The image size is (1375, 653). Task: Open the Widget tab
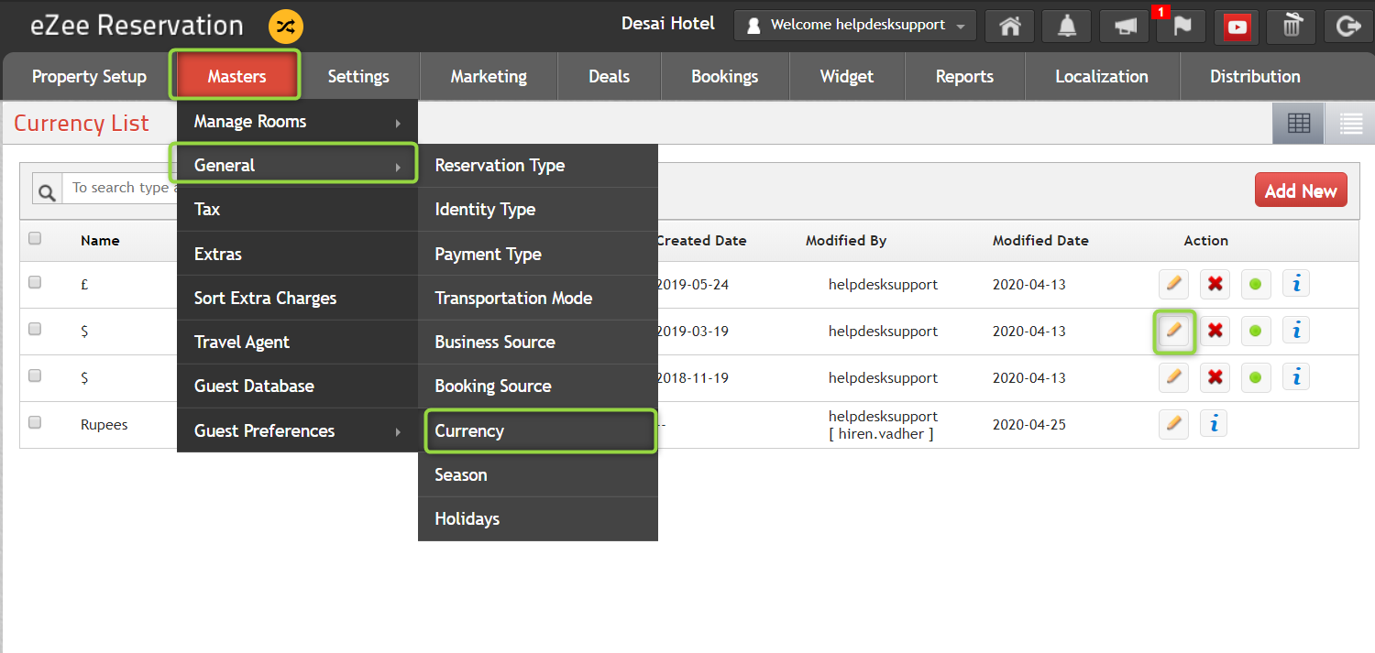[847, 77]
